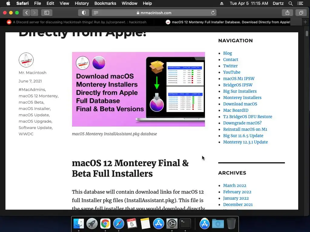Open the Help menu
This screenshot has width=310, height=232.
click(x=147, y=3)
